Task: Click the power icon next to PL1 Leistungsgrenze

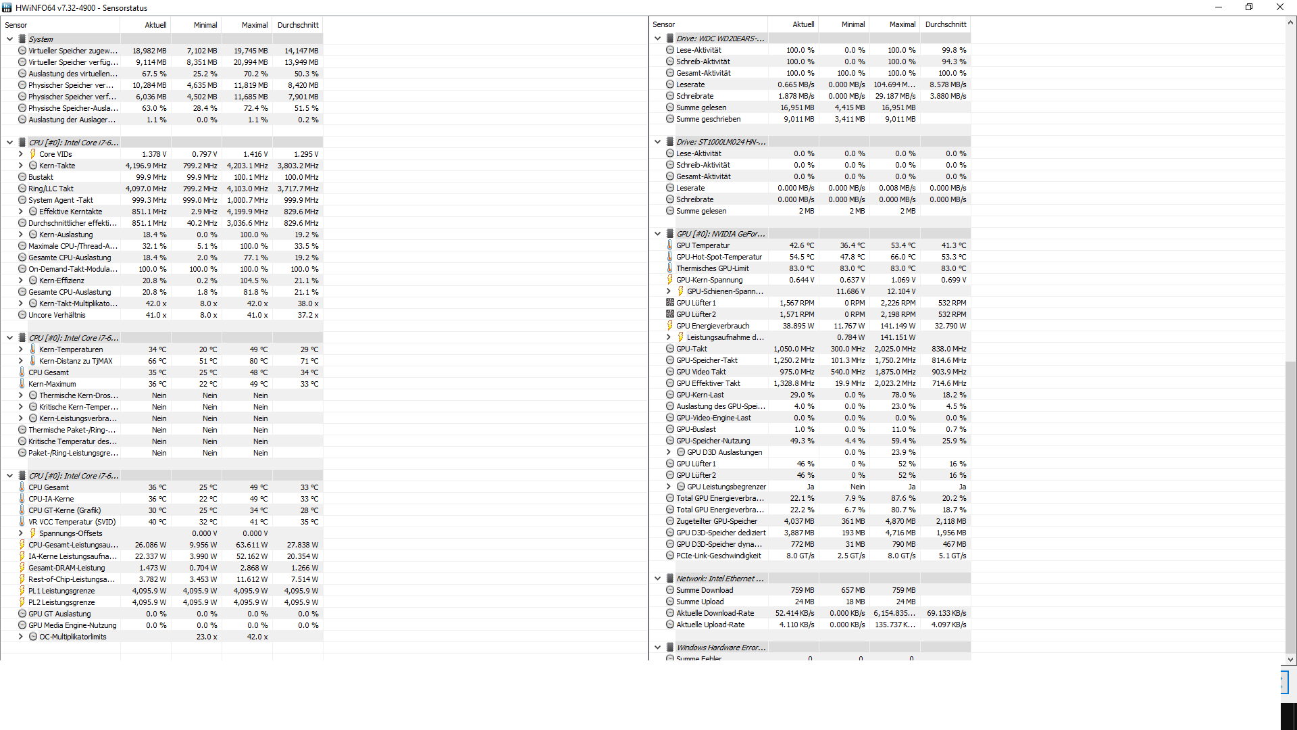Action: pos(22,591)
